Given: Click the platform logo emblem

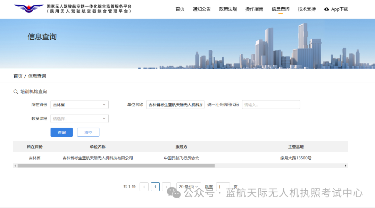Looking at the screenshot, I should tap(29, 9).
